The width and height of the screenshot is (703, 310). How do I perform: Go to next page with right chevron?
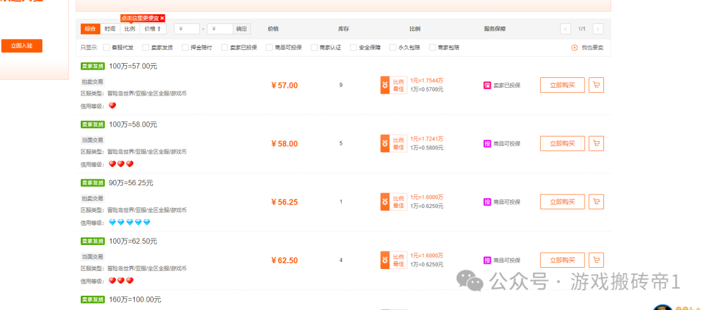coord(598,29)
